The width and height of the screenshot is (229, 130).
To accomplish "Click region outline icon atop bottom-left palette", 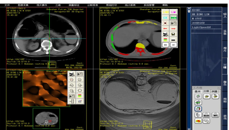I will 80,74.
